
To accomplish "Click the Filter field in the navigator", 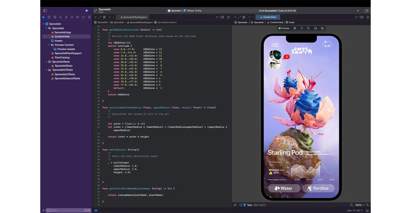I will (66, 210).
